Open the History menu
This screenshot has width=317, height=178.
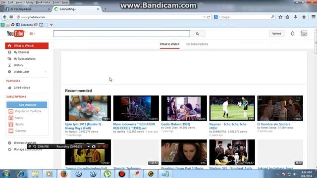[29, 2]
